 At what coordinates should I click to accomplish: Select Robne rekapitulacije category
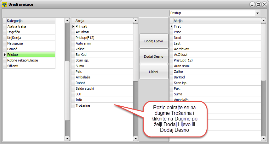31,60
